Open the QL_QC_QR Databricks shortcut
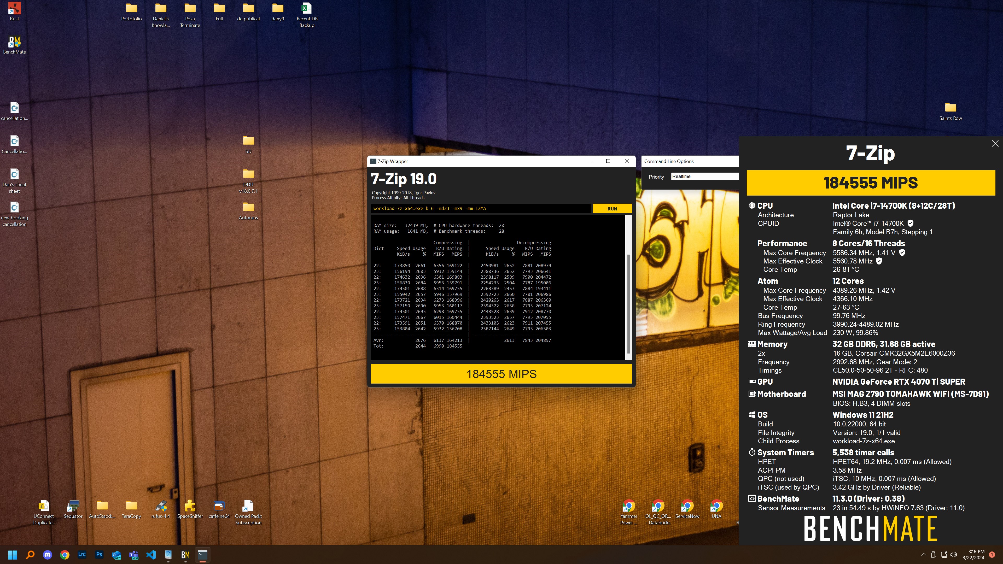Viewport: 1003px width, 564px height. 658,512
